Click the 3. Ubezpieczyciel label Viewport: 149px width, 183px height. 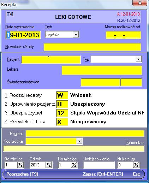[23, 113]
